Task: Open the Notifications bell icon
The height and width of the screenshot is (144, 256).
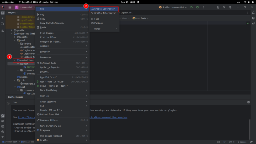Action: pos(253,13)
